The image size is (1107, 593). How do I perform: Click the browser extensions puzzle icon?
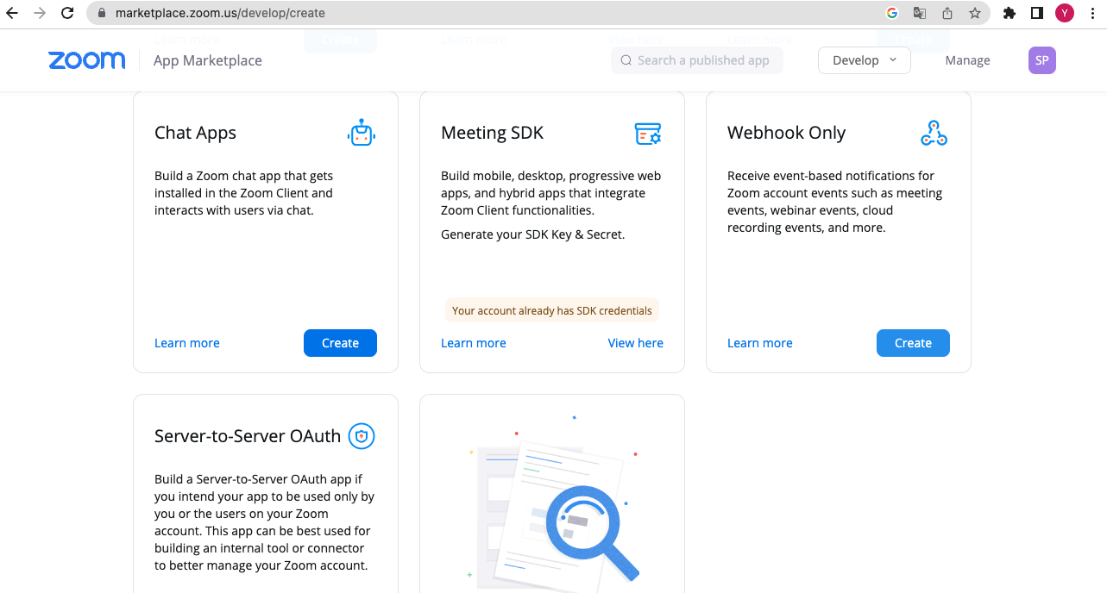(x=1009, y=13)
